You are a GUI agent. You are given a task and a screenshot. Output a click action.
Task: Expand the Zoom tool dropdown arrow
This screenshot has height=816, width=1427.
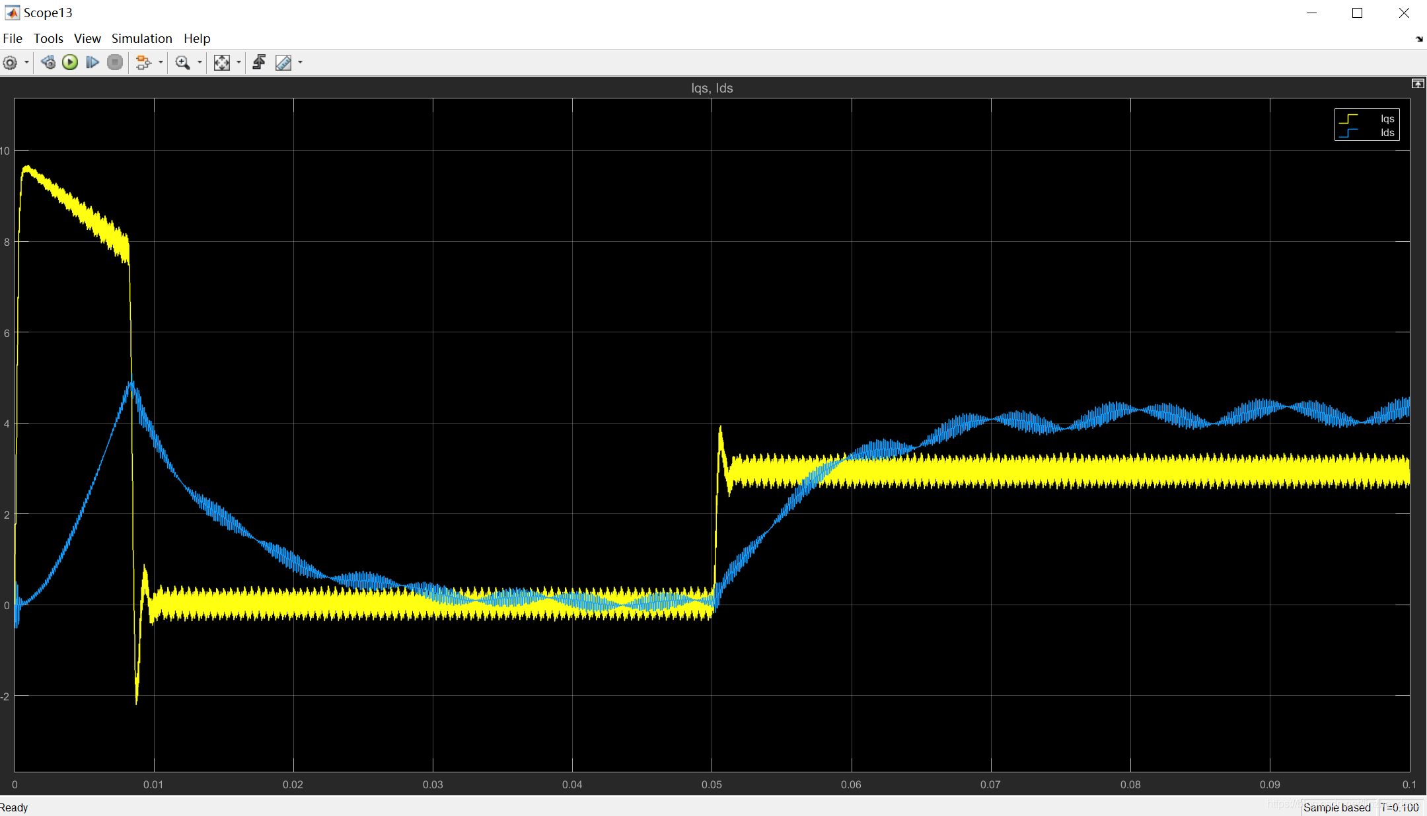click(x=200, y=63)
